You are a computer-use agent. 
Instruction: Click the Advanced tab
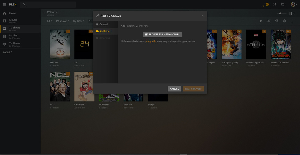click(x=105, y=38)
